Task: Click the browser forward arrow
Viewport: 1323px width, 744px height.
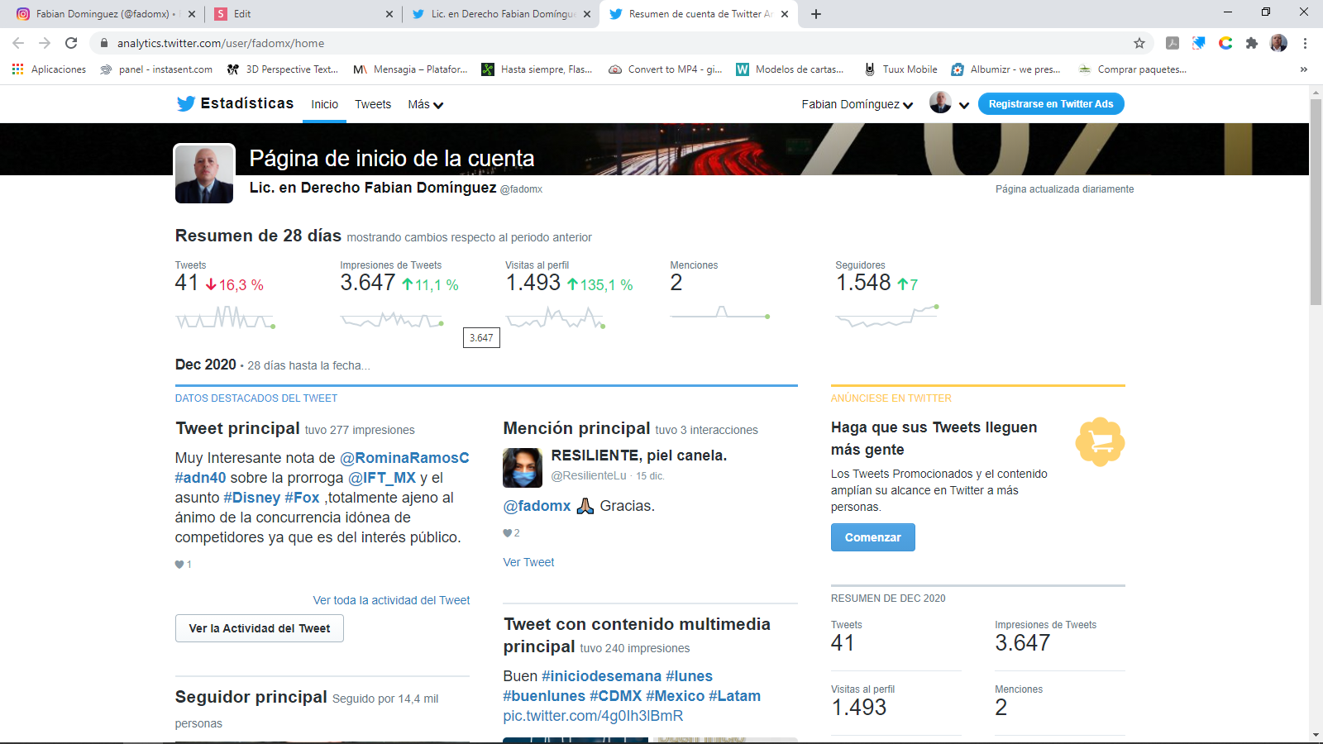Action: pyautogui.click(x=45, y=43)
